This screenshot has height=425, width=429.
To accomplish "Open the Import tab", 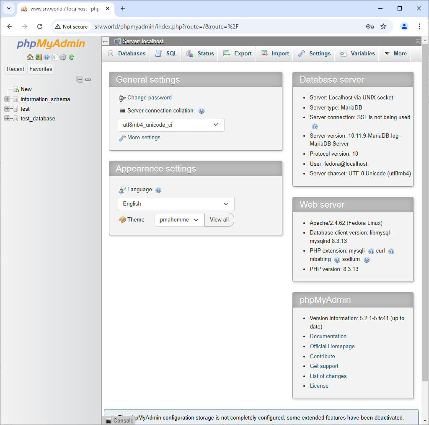I will 275,54.
